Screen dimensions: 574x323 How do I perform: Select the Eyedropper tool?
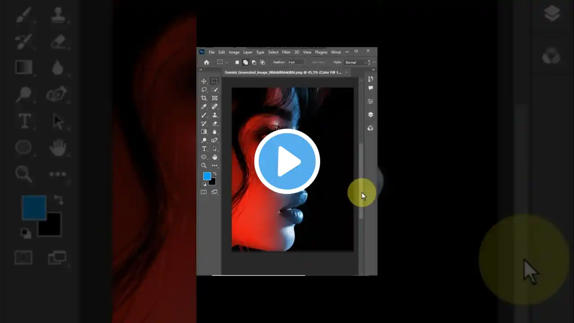coord(204,106)
